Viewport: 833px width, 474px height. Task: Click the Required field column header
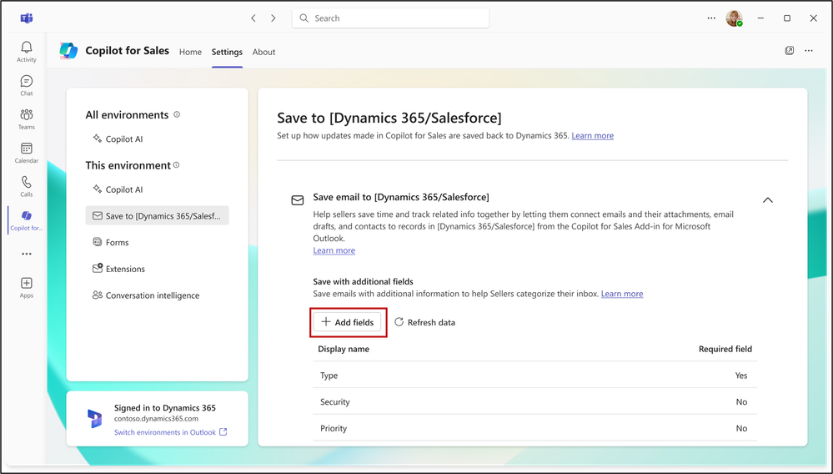tap(725, 349)
